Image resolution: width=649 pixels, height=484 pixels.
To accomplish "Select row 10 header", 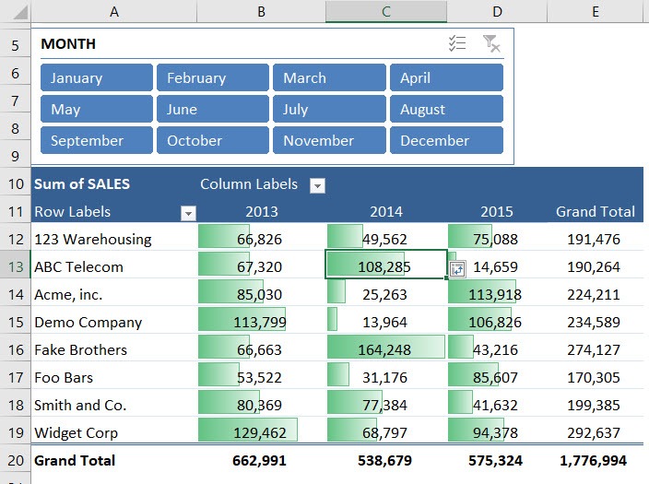I will click(16, 183).
